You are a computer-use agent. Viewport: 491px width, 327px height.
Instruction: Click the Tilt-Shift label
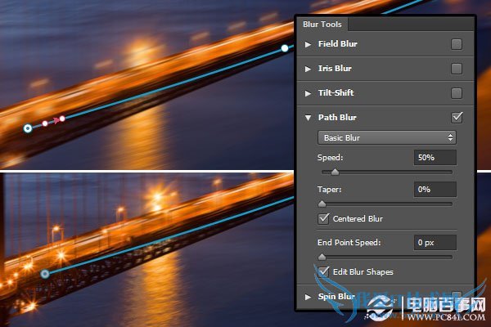pyautogui.click(x=336, y=92)
